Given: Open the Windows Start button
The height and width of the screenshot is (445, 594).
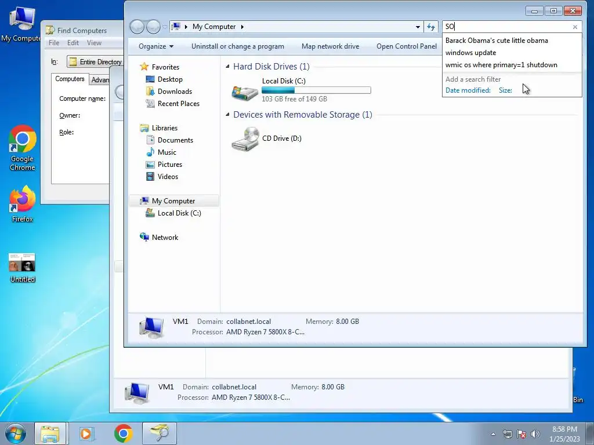Looking at the screenshot, I should pyautogui.click(x=16, y=433).
